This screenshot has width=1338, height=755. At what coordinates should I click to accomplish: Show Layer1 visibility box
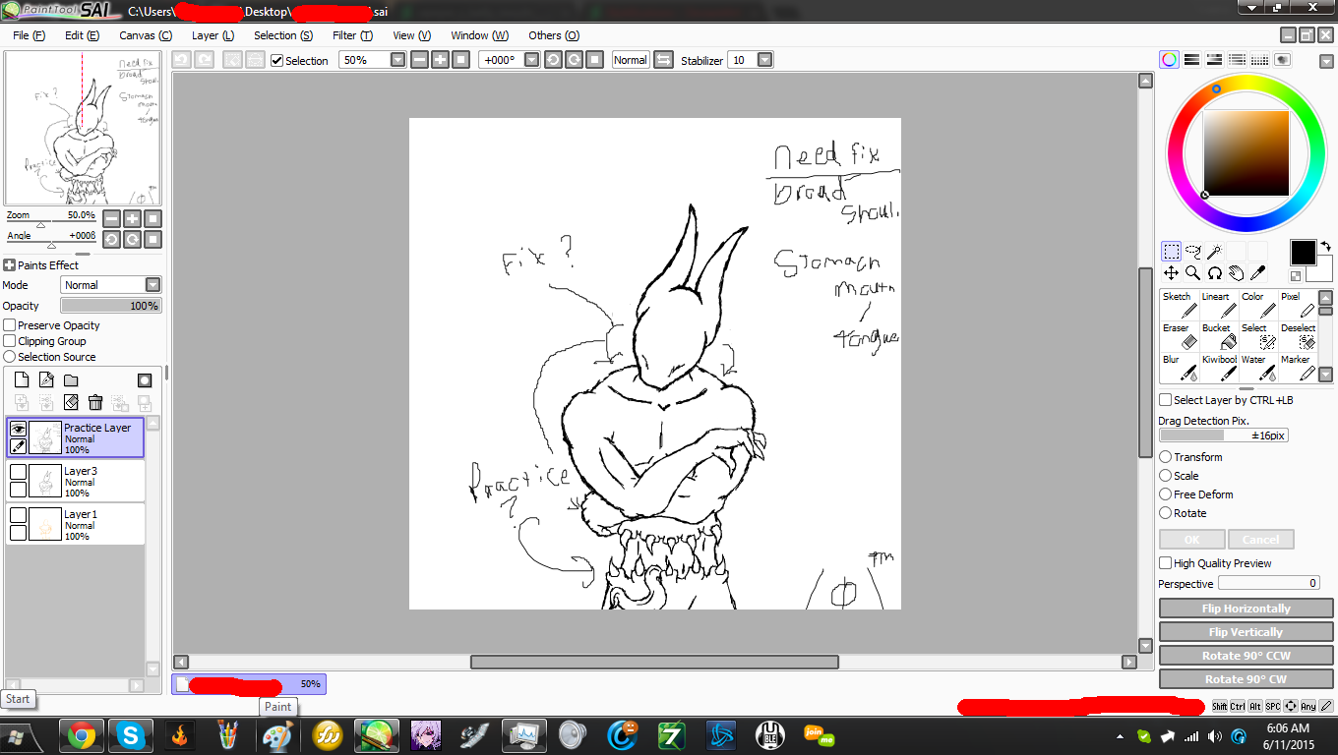click(x=18, y=515)
